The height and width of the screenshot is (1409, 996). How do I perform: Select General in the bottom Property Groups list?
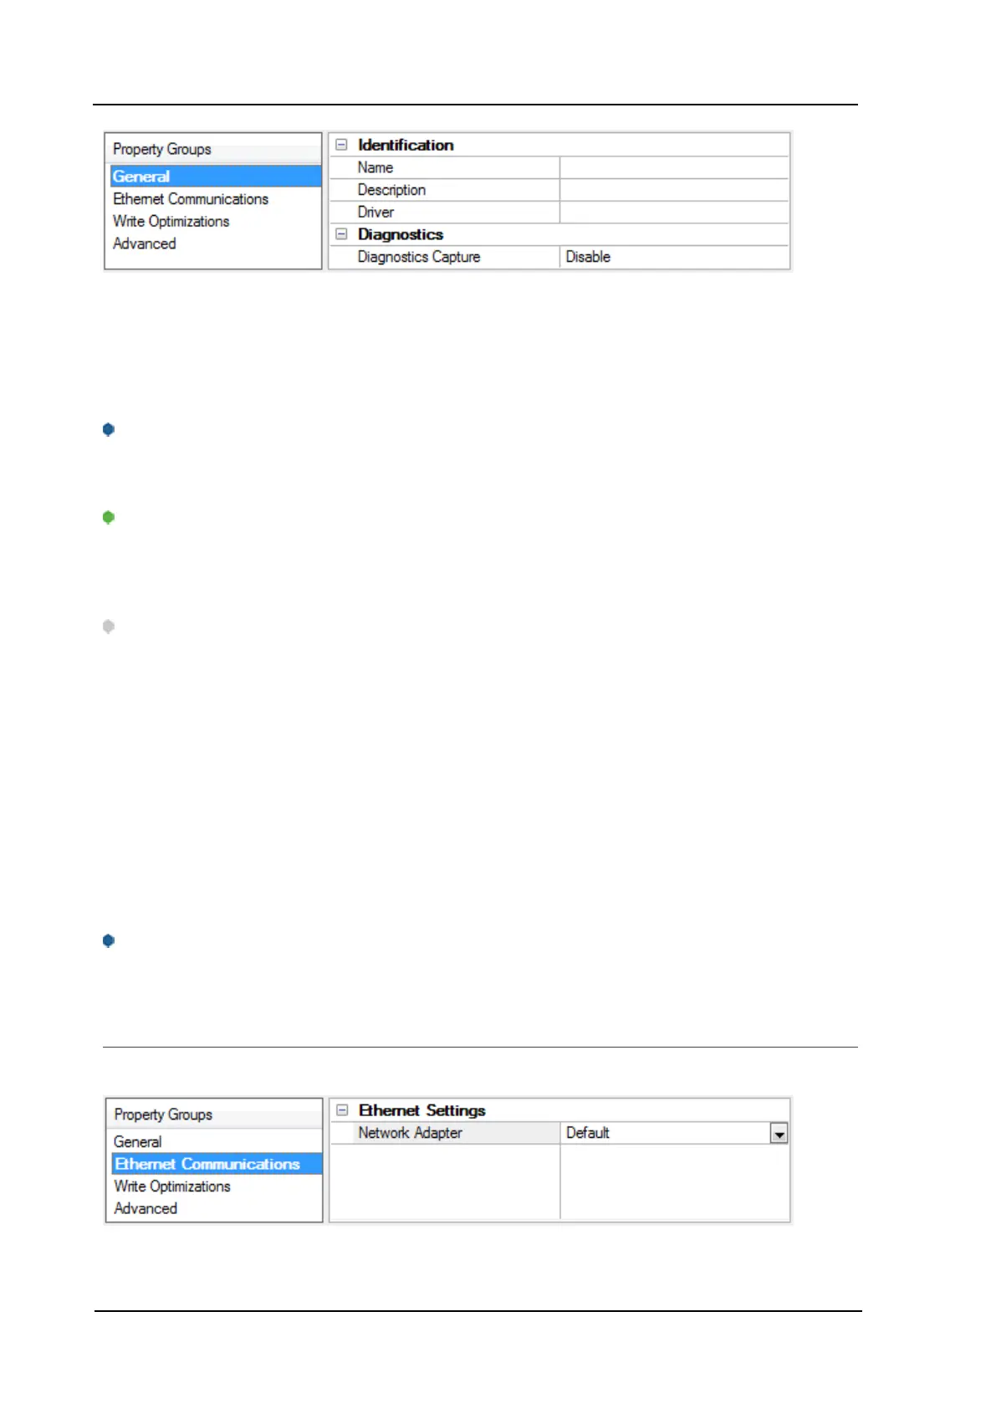[138, 1142]
